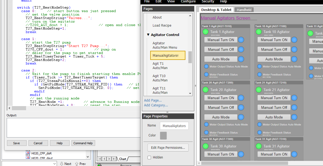Image resolution: width=323 pixels, height=166 pixels.
Task: Enable the Hidden page checkbox
Action: click(149, 157)
